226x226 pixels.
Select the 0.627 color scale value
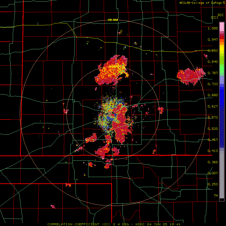point(213,106)
